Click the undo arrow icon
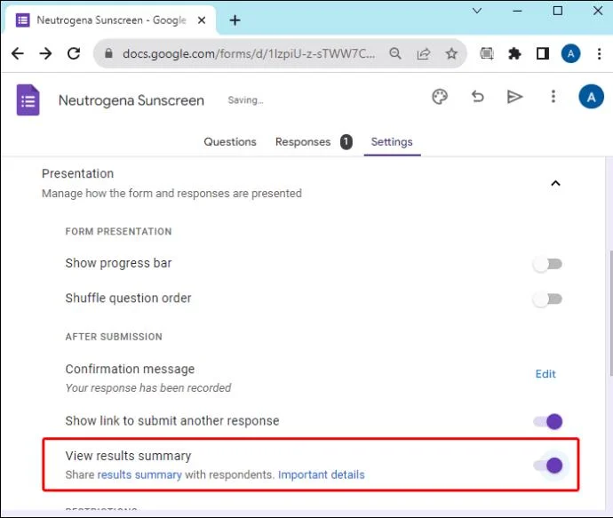Image resolution: width=613 pixels, height=518 pixels. (x=478, y=97)
